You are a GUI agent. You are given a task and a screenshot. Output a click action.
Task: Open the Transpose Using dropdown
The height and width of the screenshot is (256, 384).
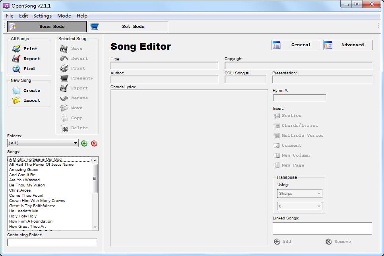(299, 193)
